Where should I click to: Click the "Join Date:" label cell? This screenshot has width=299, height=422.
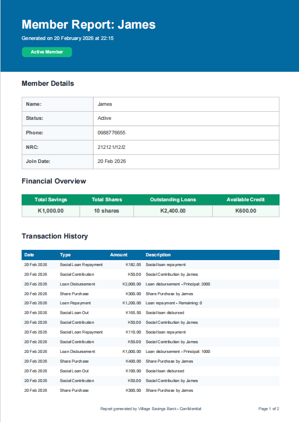[x=58, y=161]
